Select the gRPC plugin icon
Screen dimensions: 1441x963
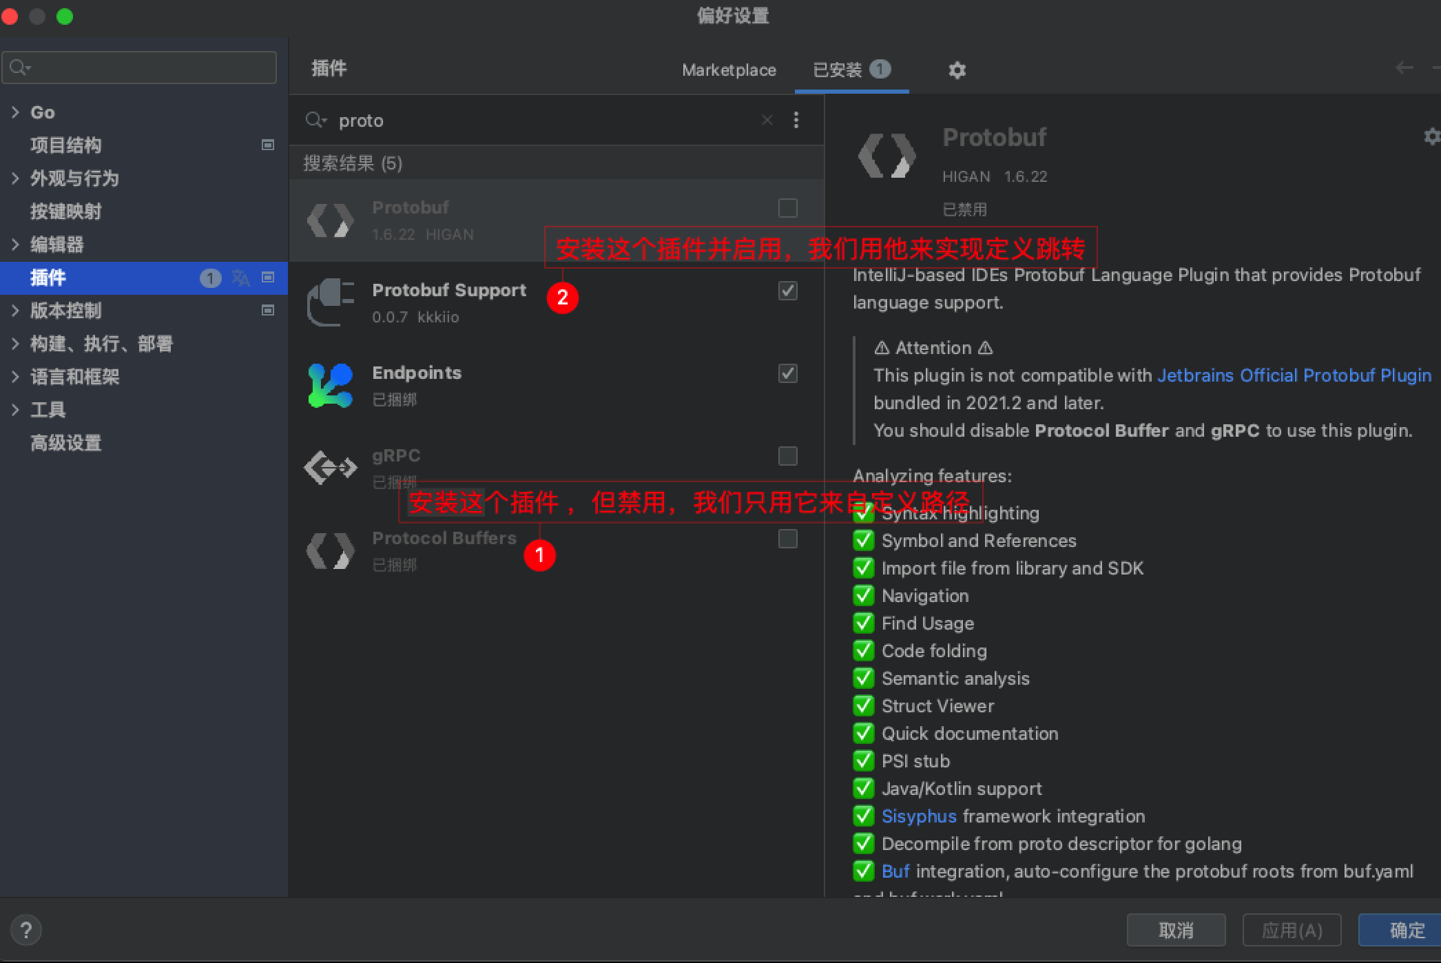point(331,468)
